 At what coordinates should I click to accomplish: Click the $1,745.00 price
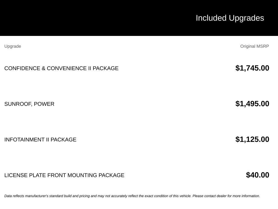tap(252, 68)
